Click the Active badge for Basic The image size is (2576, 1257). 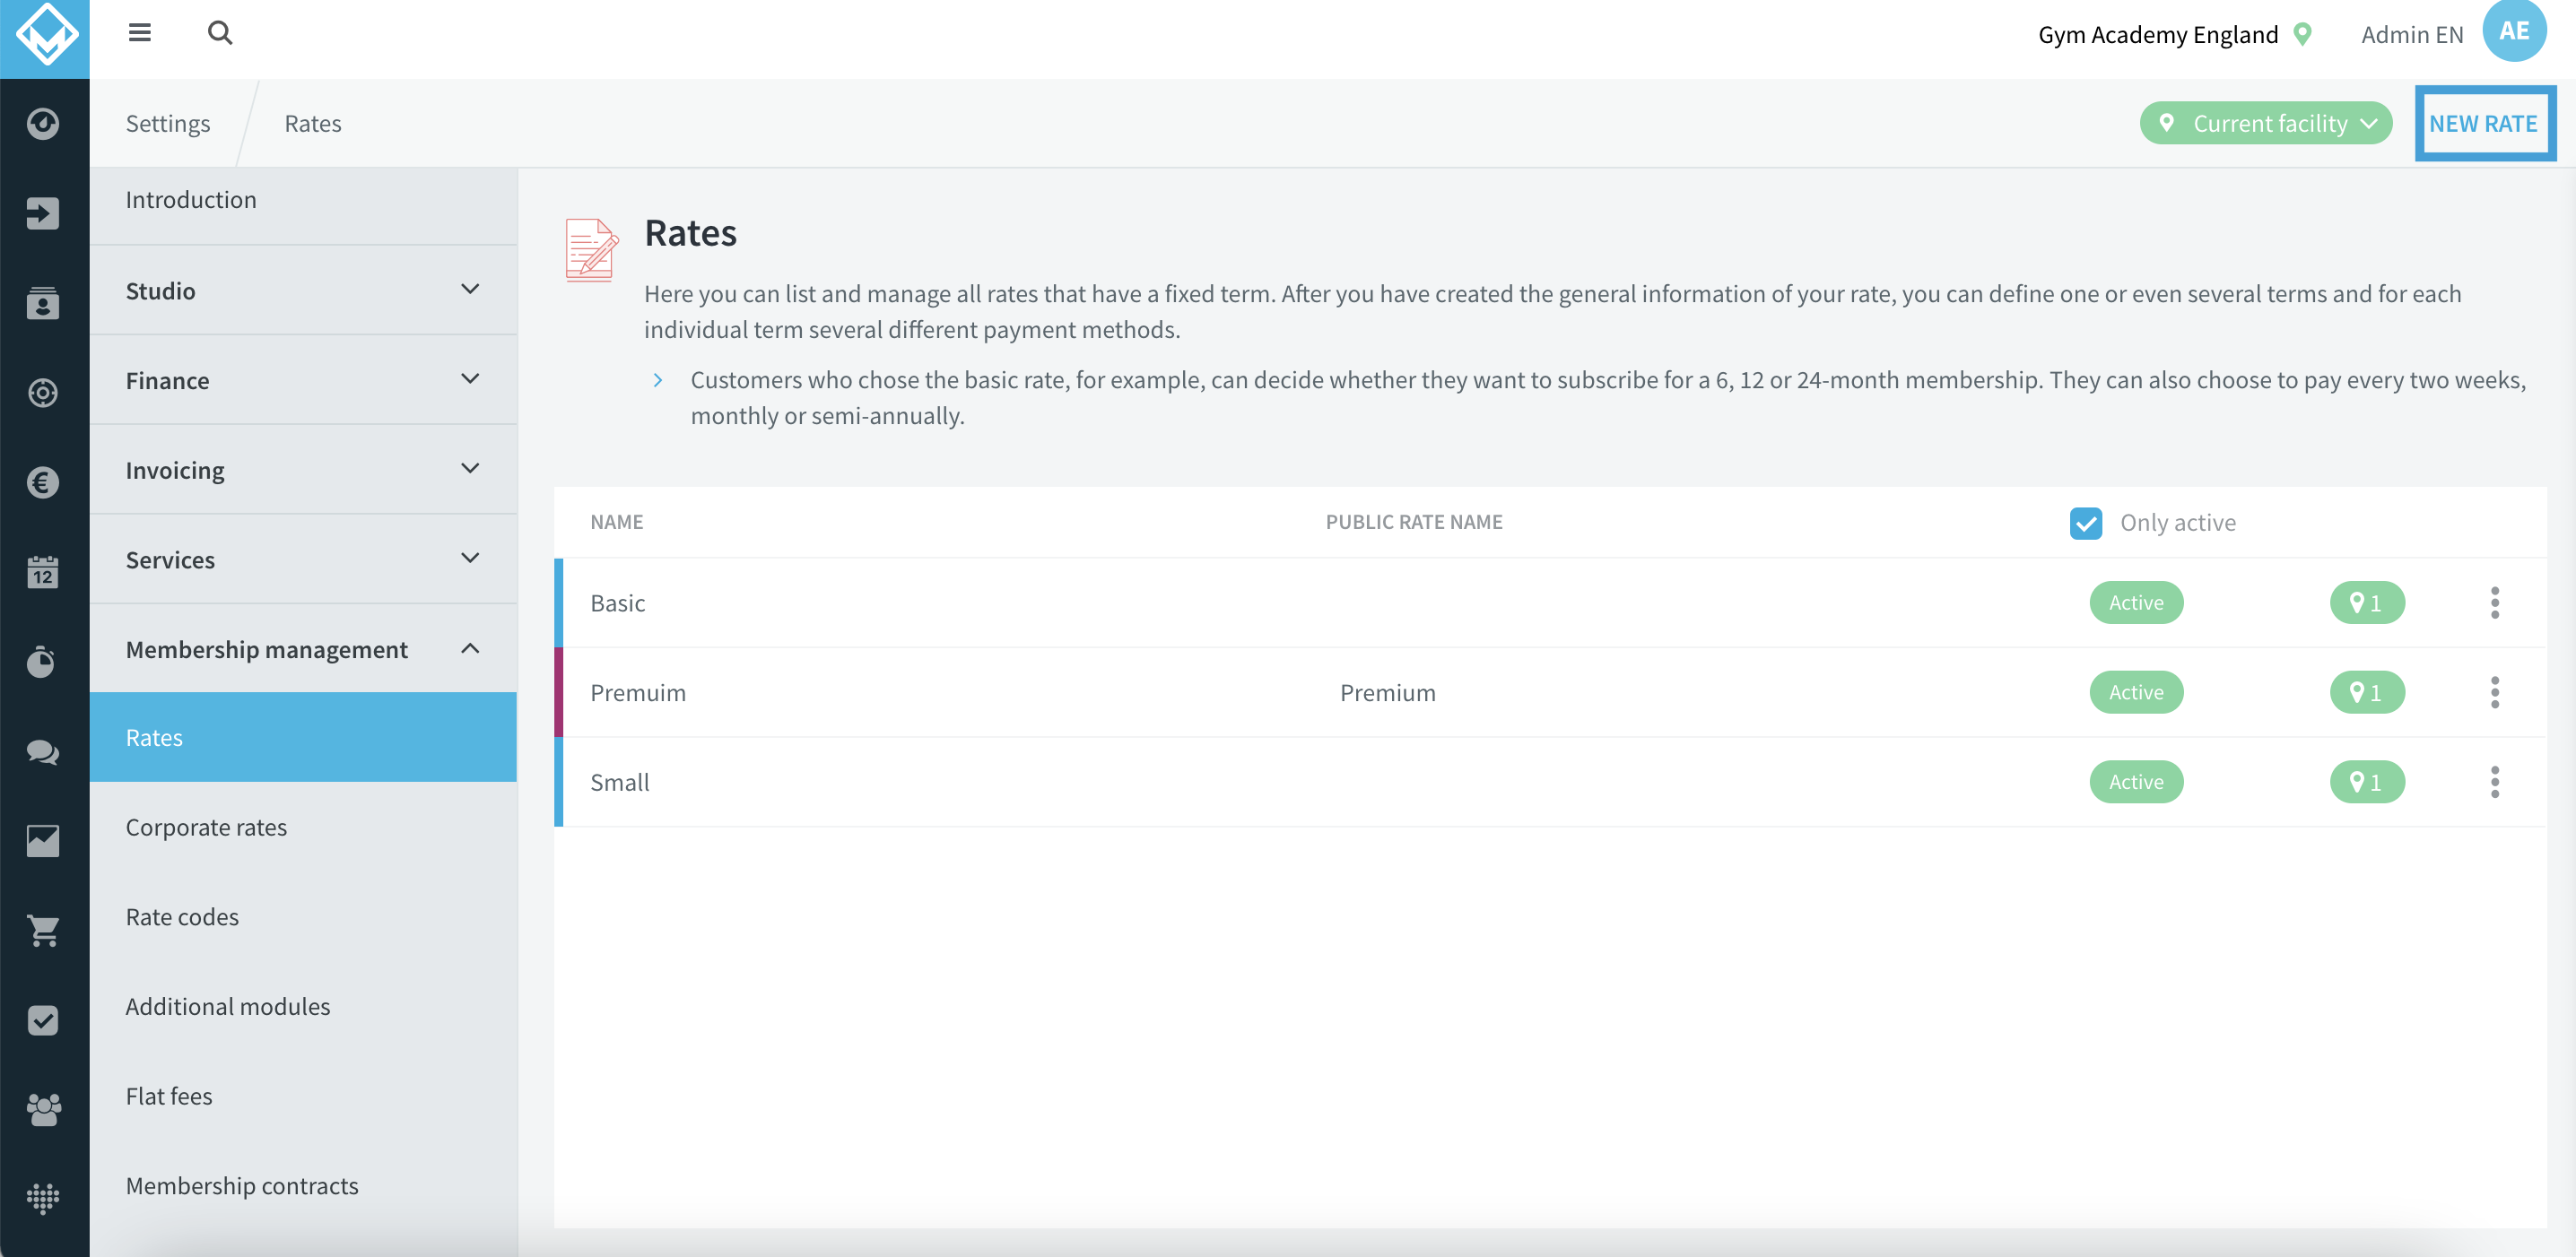click(x=2136, y=602)
